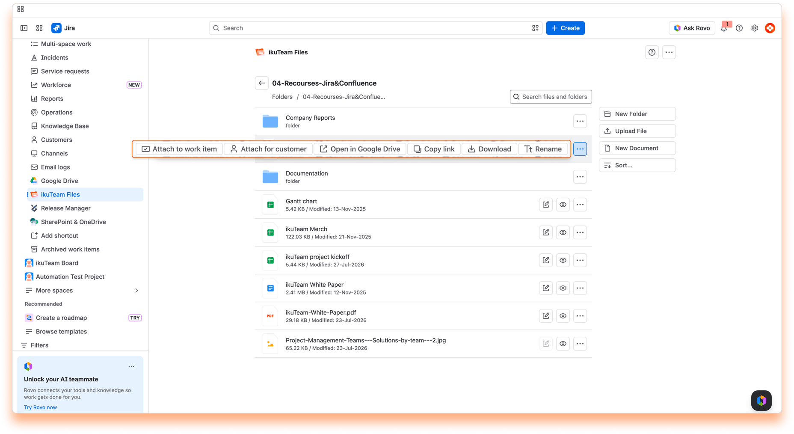Collapse the Jira sidebar panel icon

[x=24, y=28]
